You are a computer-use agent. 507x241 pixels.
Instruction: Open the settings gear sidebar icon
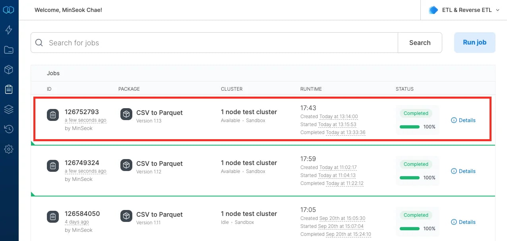9,149
